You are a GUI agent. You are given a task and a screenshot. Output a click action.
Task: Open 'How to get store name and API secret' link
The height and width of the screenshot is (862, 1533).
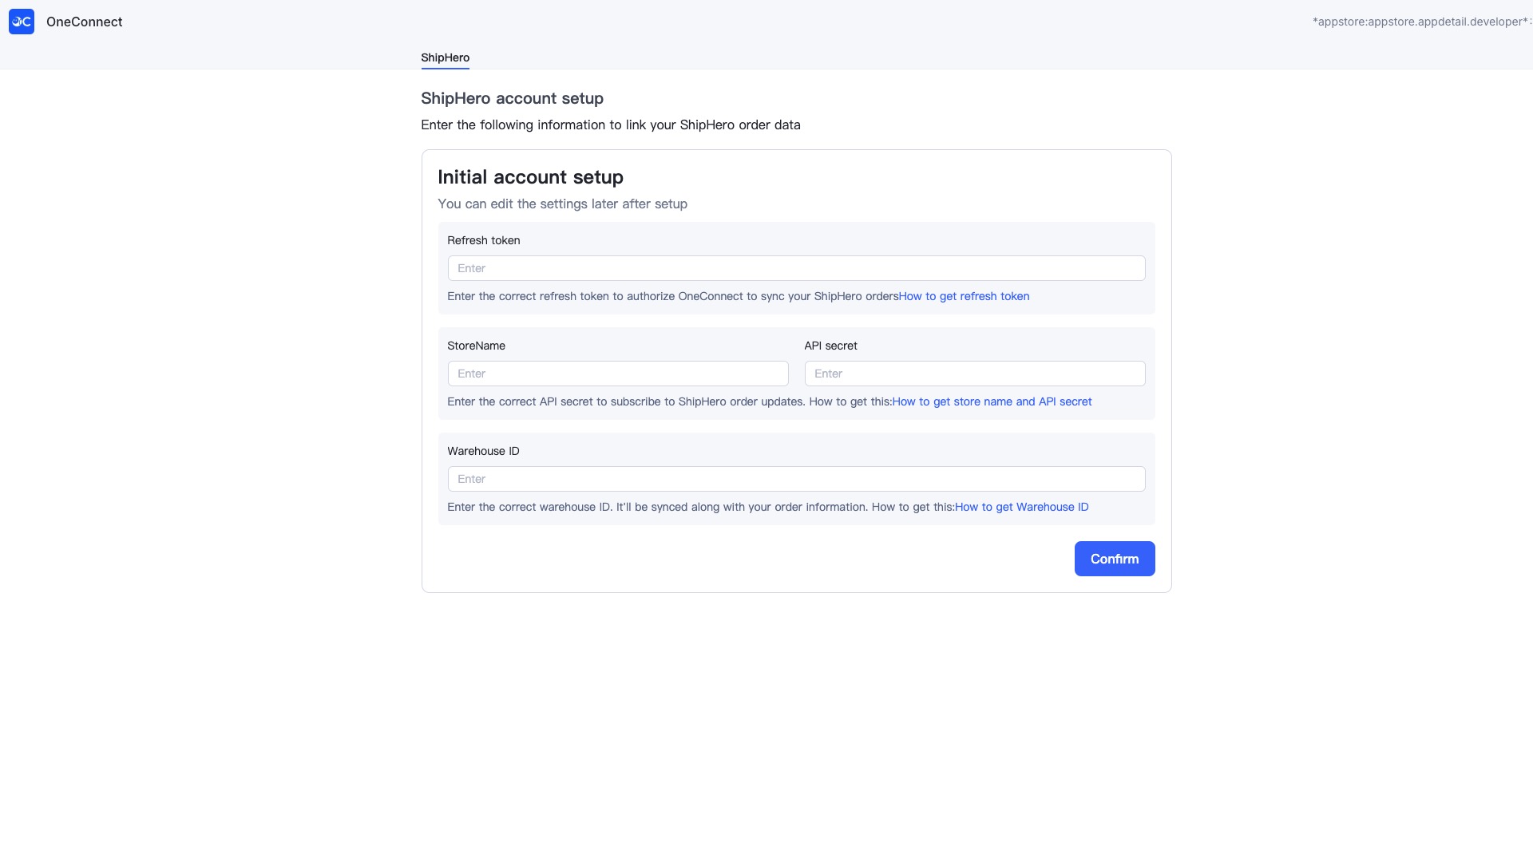tap(992, 401)
